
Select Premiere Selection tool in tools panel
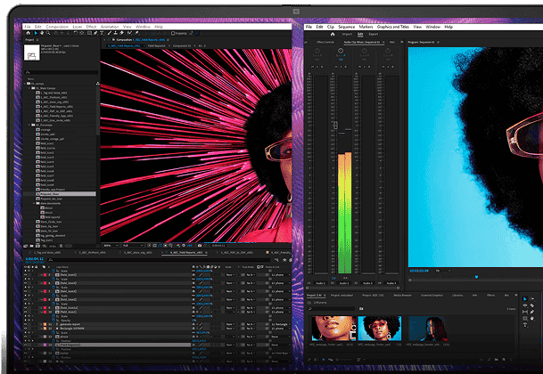(x=525, y=298)
